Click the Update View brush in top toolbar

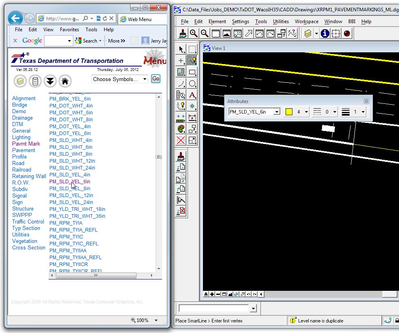click(183, 33)
